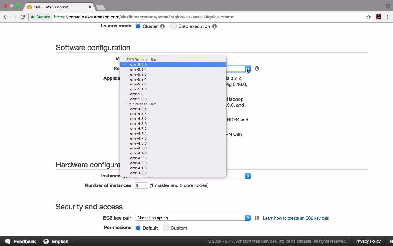Screen dimensions: 393x246
Task: Open the Chrome menu (three dots)
Action: (388, 17)
